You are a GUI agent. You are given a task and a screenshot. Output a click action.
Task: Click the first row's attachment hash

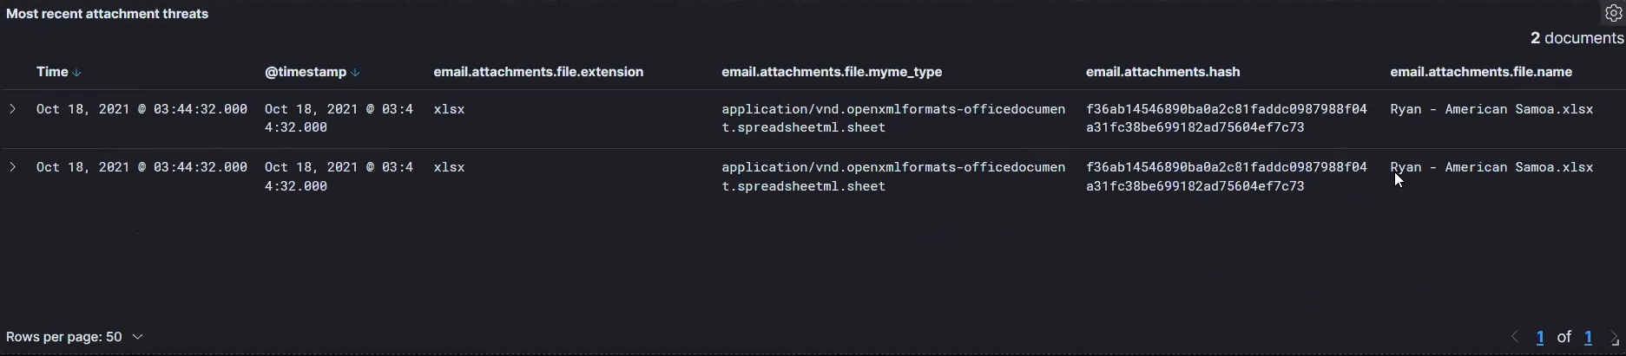point(1226,118)
